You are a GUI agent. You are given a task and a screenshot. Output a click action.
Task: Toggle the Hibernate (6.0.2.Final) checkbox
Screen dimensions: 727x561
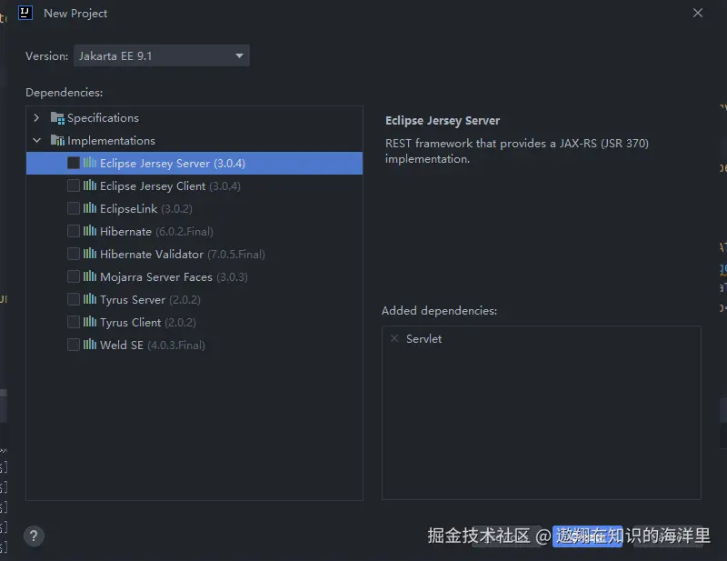[74, 231]
